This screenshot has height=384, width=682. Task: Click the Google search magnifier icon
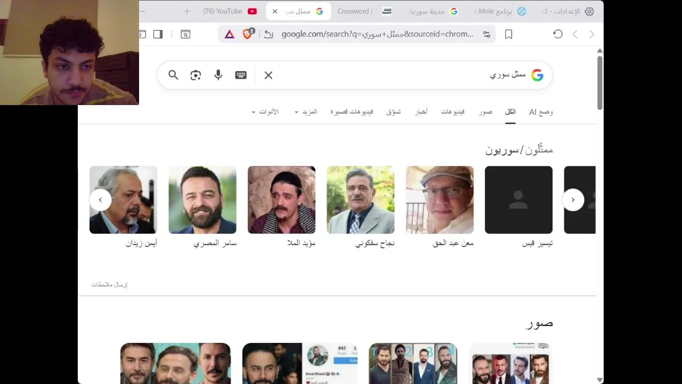(x=173, y=75)
